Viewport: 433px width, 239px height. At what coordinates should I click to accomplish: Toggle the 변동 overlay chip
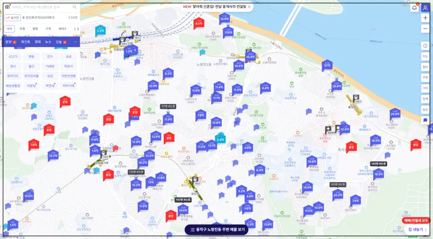click(31, 57)
